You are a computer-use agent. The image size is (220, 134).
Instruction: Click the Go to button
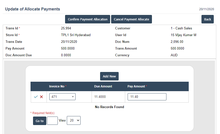[40, 121]
